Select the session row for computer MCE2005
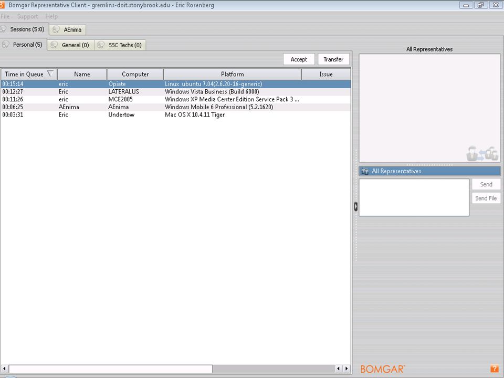The image size is (504, 378). 175,99
